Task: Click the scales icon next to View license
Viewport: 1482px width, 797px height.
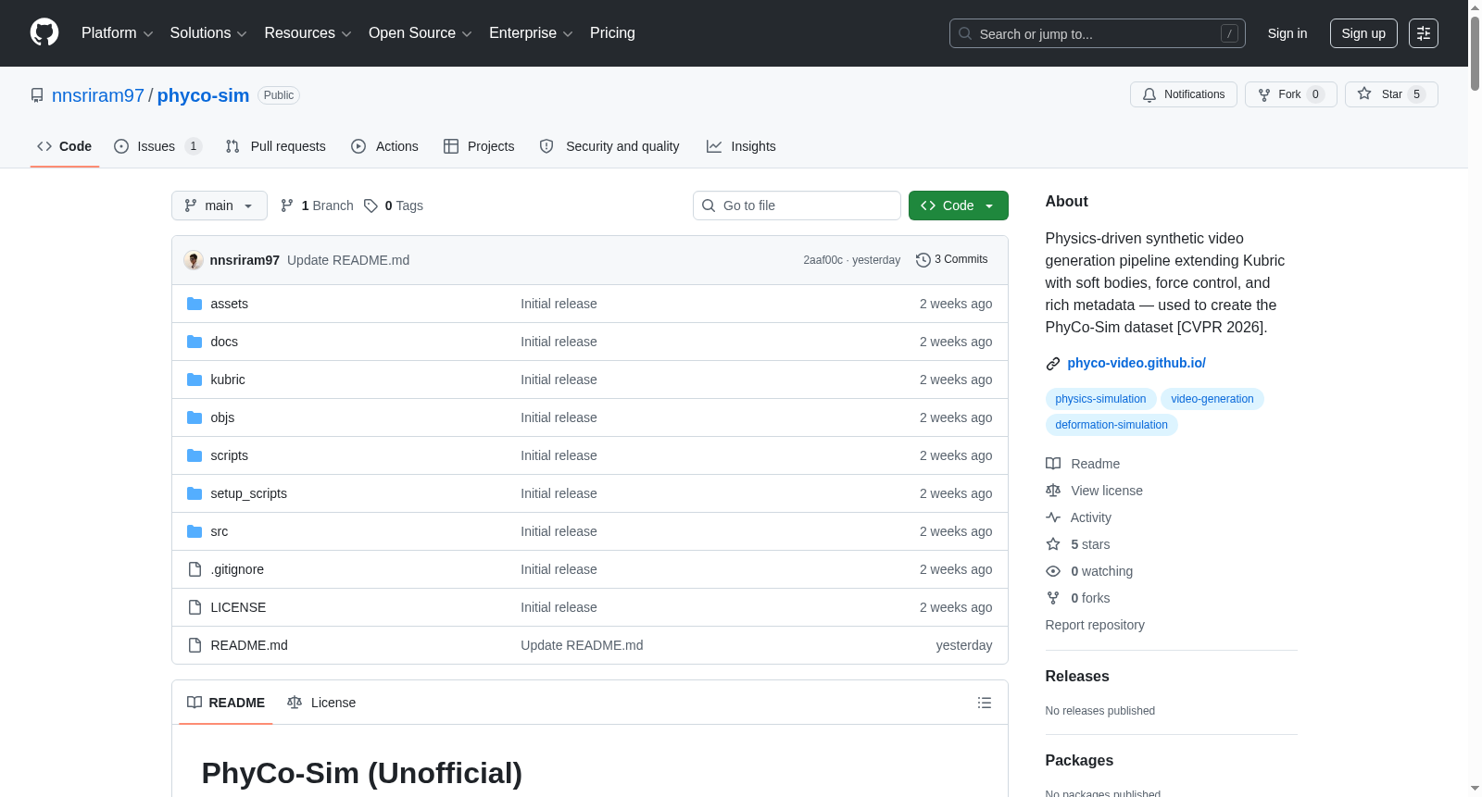Action: [x=1053, y=491]
